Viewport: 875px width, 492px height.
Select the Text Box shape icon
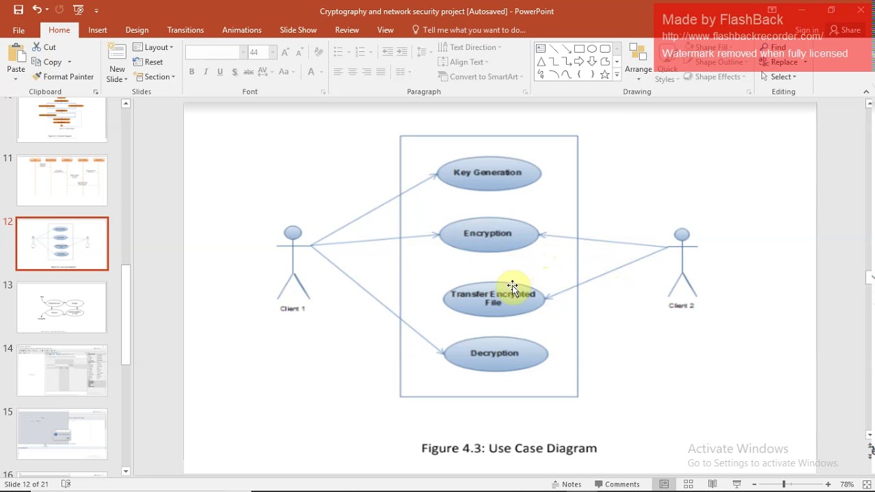[x=541, y=49]
